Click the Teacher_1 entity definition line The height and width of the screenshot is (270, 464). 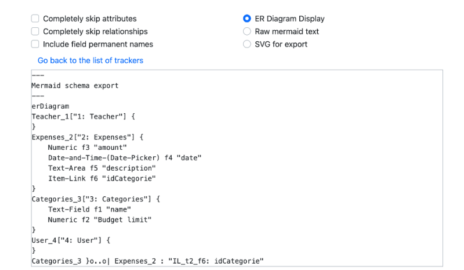(x=83, y=117)
